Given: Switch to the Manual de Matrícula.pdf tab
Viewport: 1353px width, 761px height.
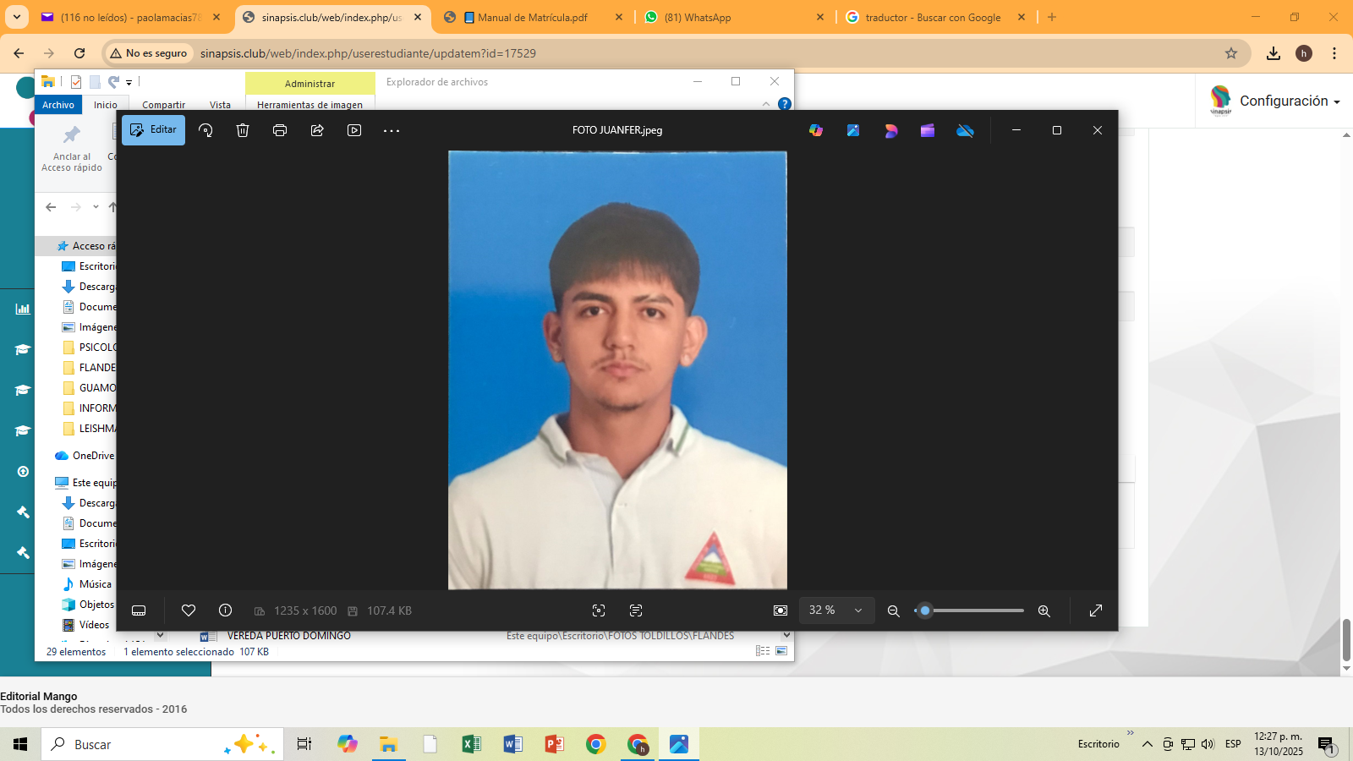Looking at the screenshot, I should pyautogui.click(x=532, y=17).
